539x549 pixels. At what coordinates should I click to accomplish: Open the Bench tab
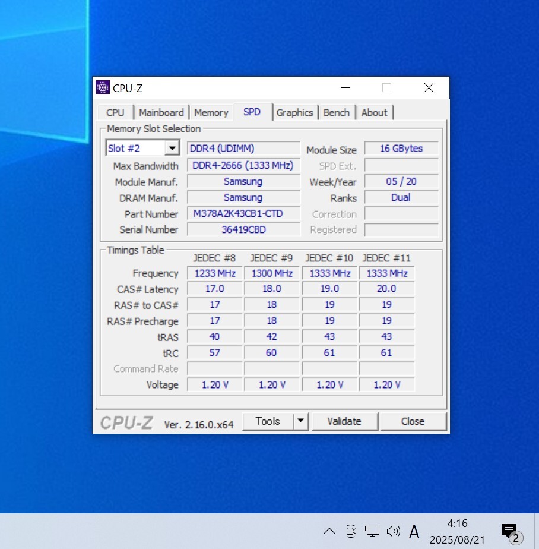pyautogui.click(x=337, y=113)
